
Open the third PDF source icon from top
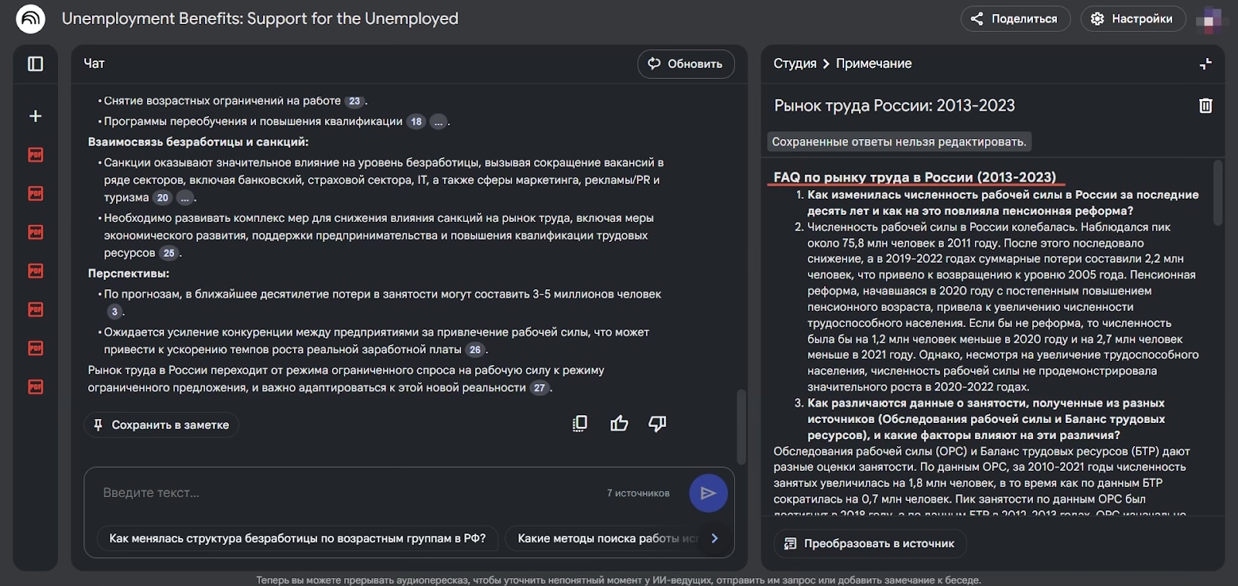[x=36, y=232]
